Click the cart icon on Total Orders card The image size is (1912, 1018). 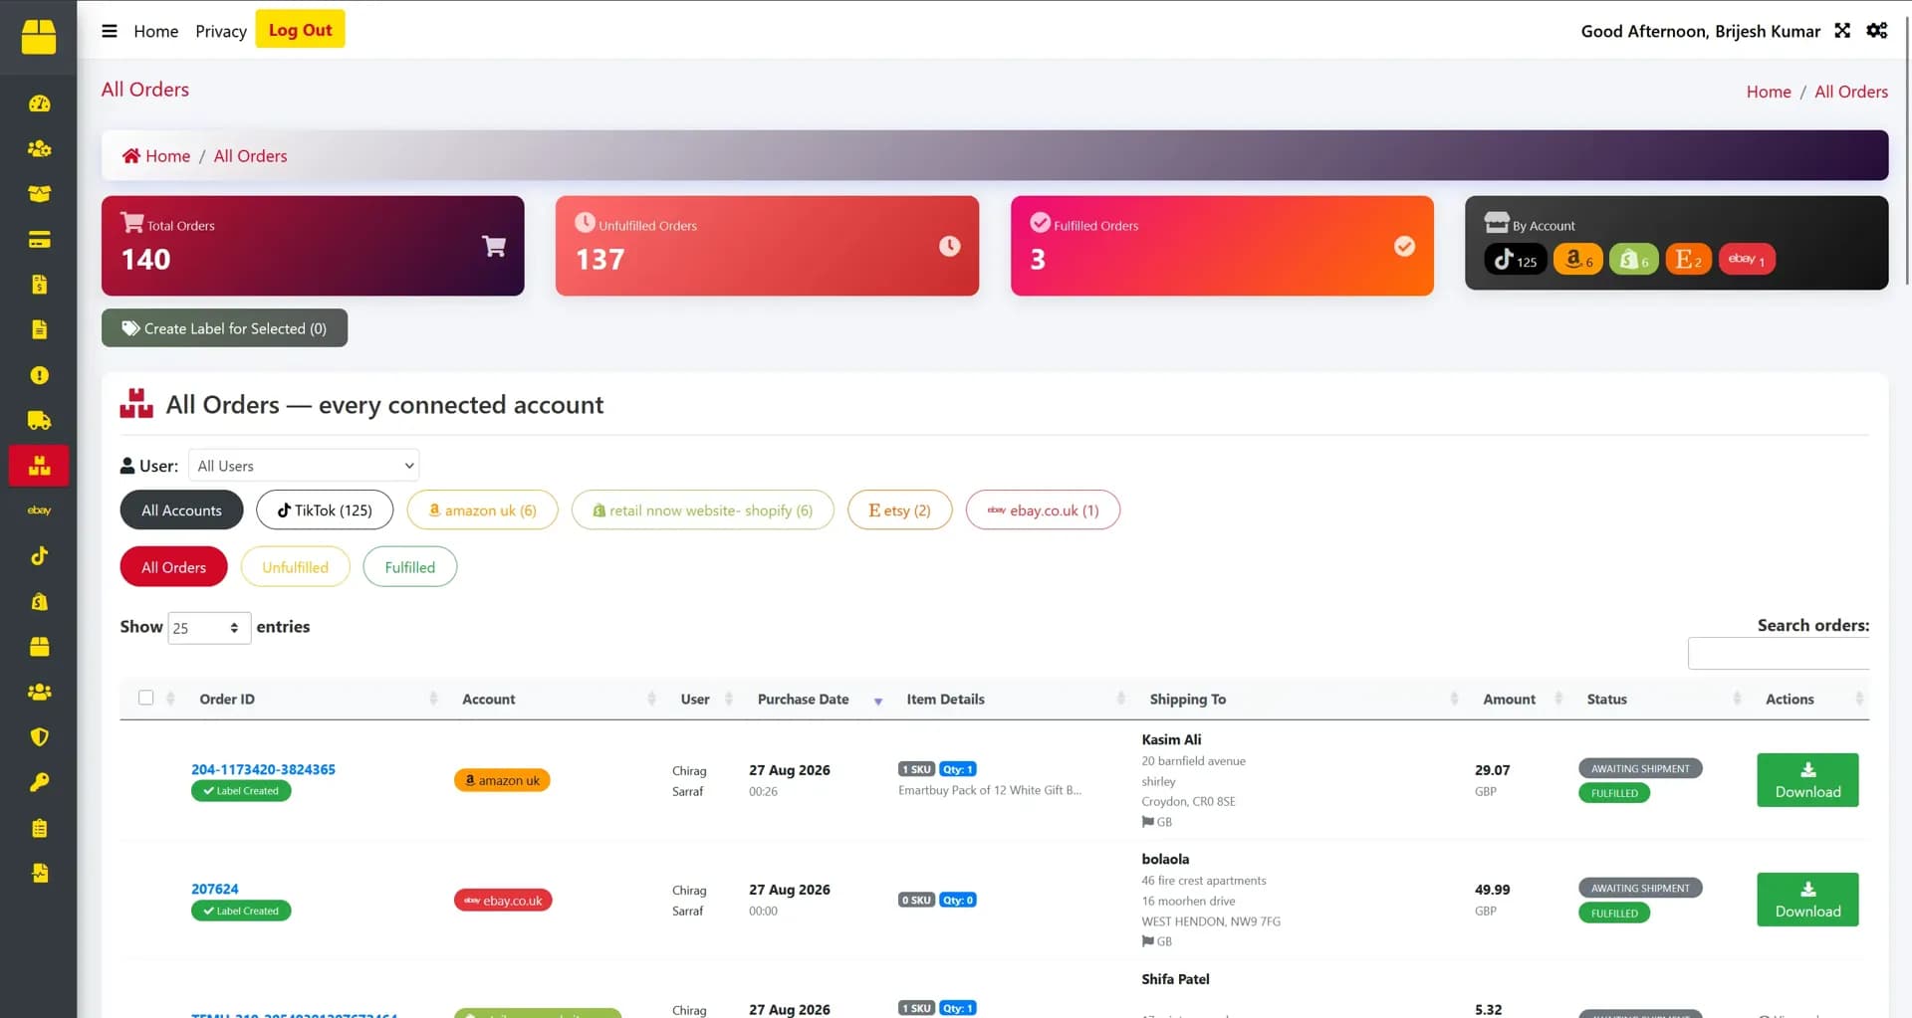tap(494, 246)
